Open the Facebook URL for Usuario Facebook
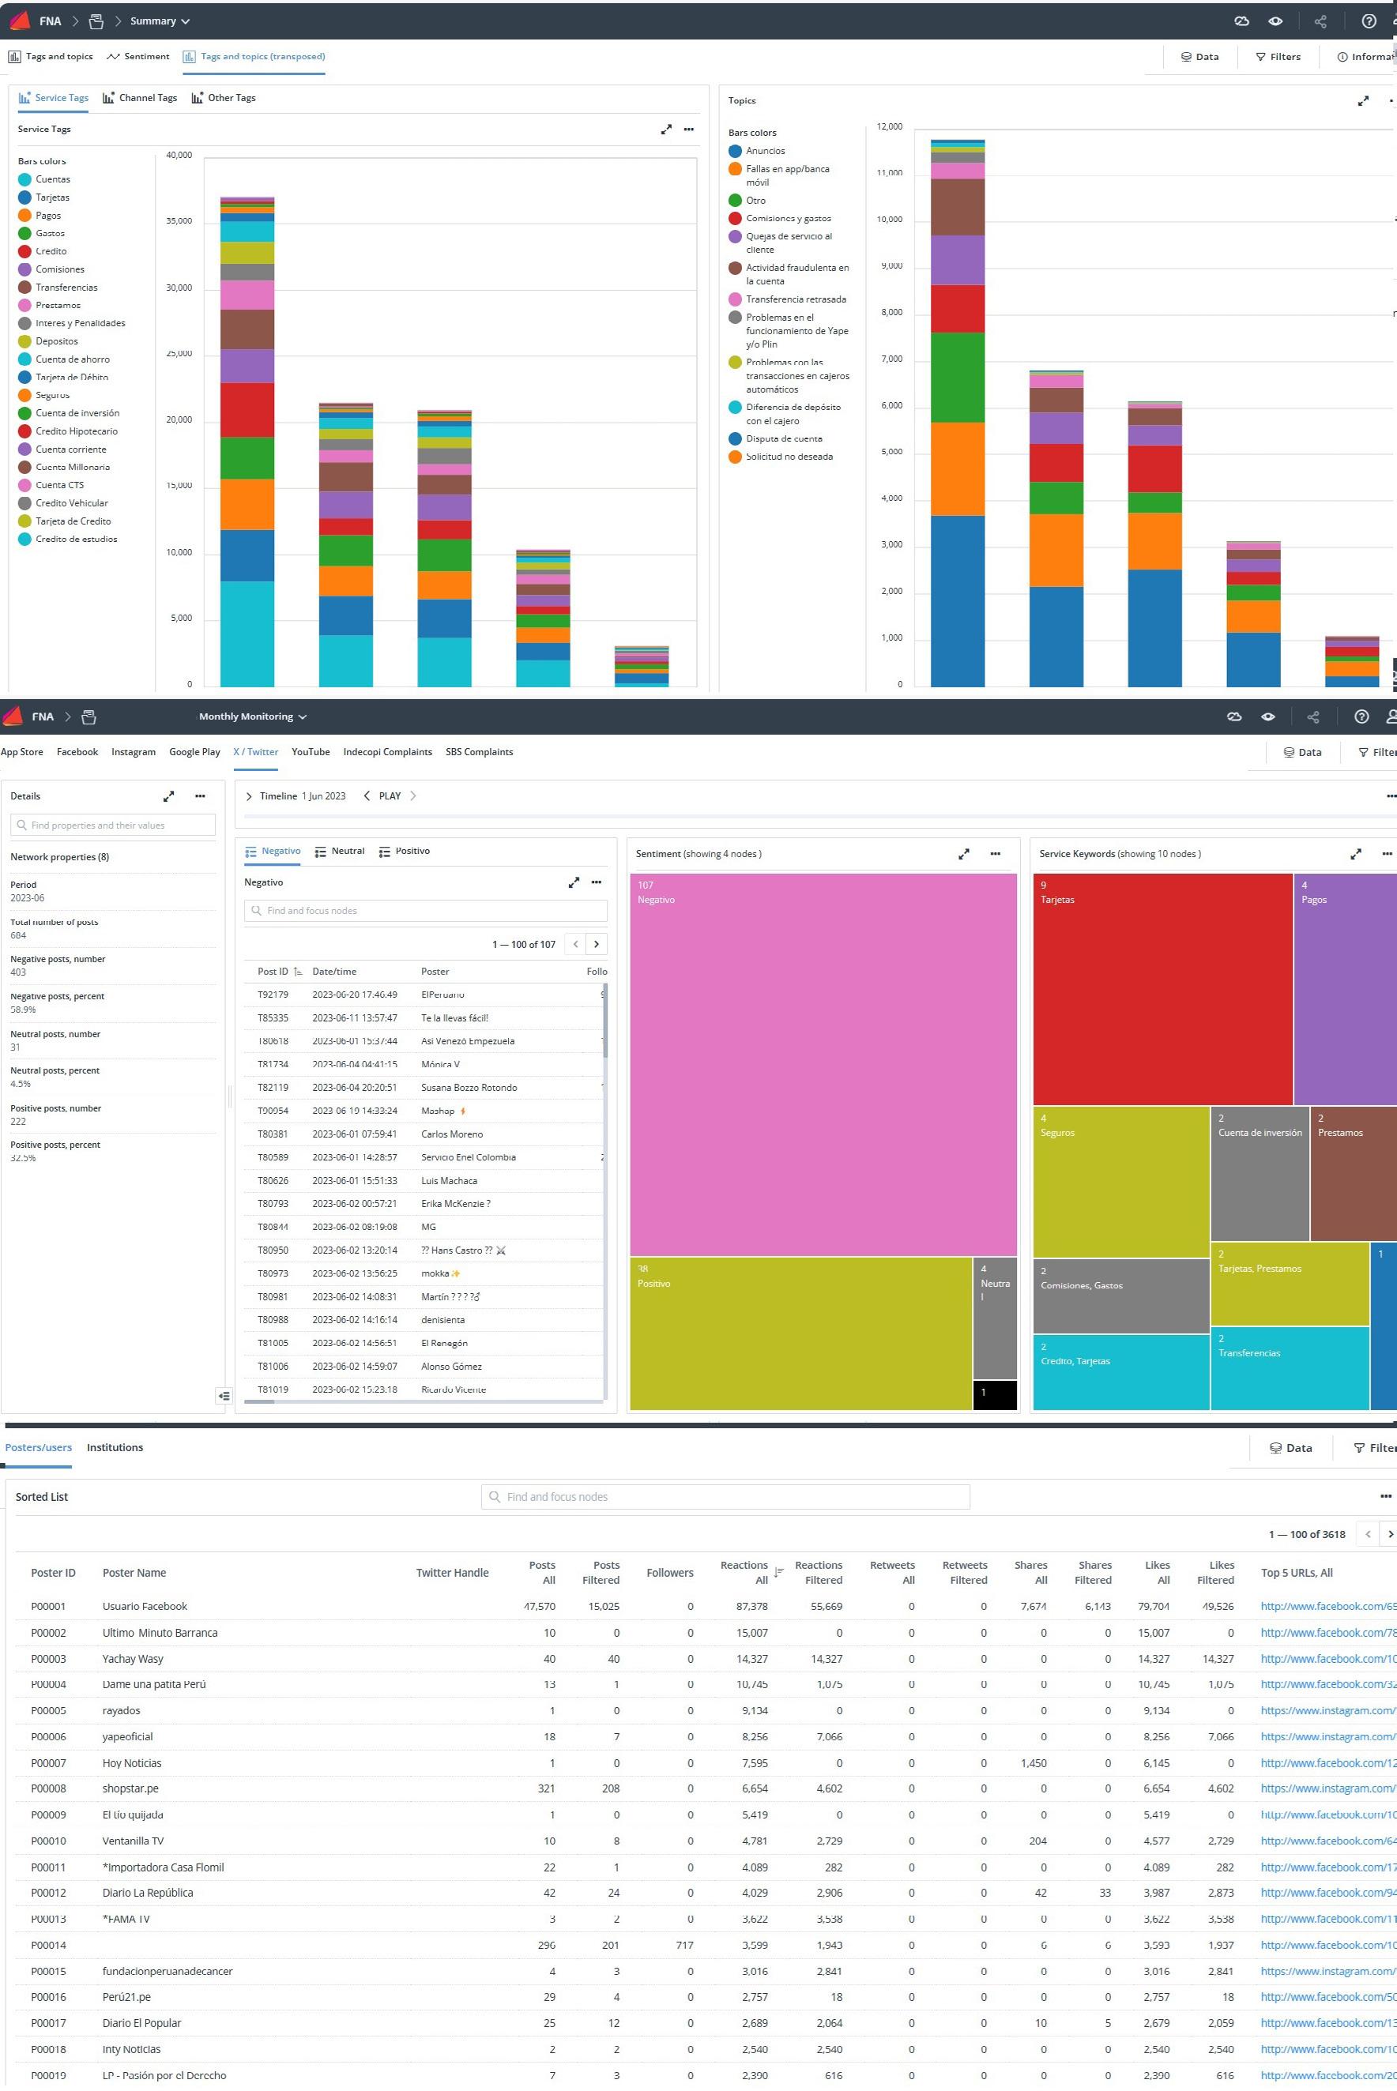The width and height of the screenshot is (1397, 2091). tap(1328, 1607)
